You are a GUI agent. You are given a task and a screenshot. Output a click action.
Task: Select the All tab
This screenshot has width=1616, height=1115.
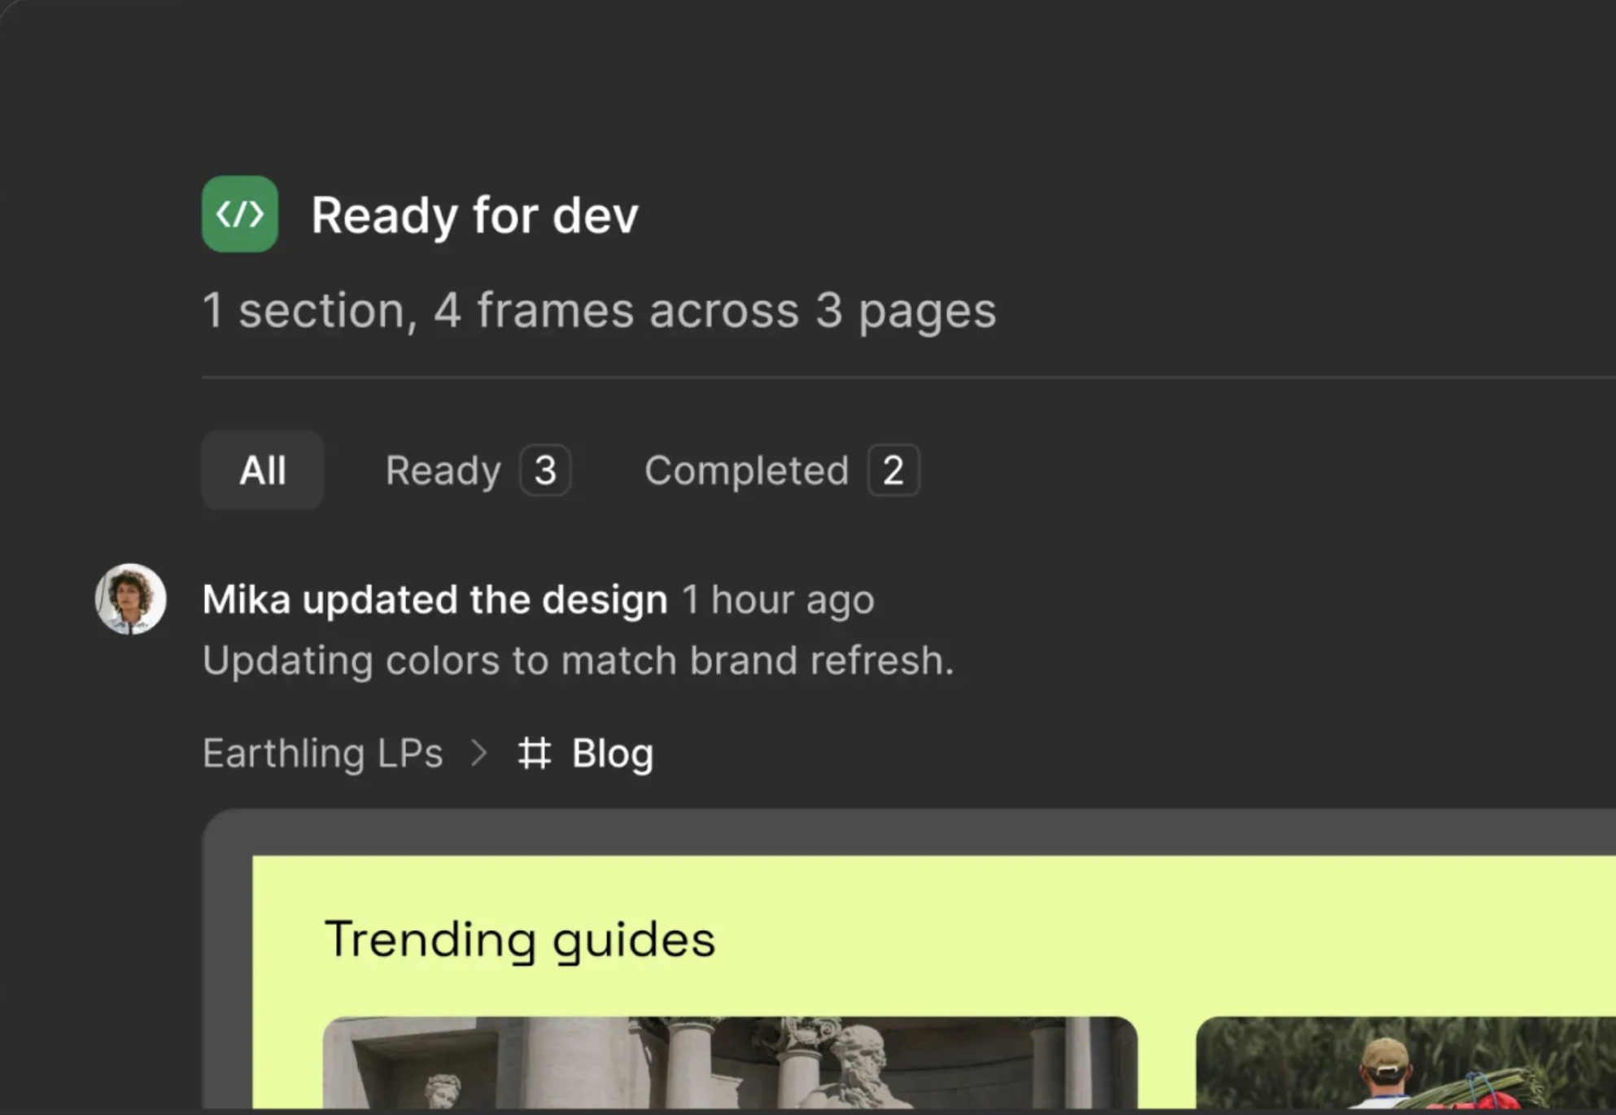(263, 470)
